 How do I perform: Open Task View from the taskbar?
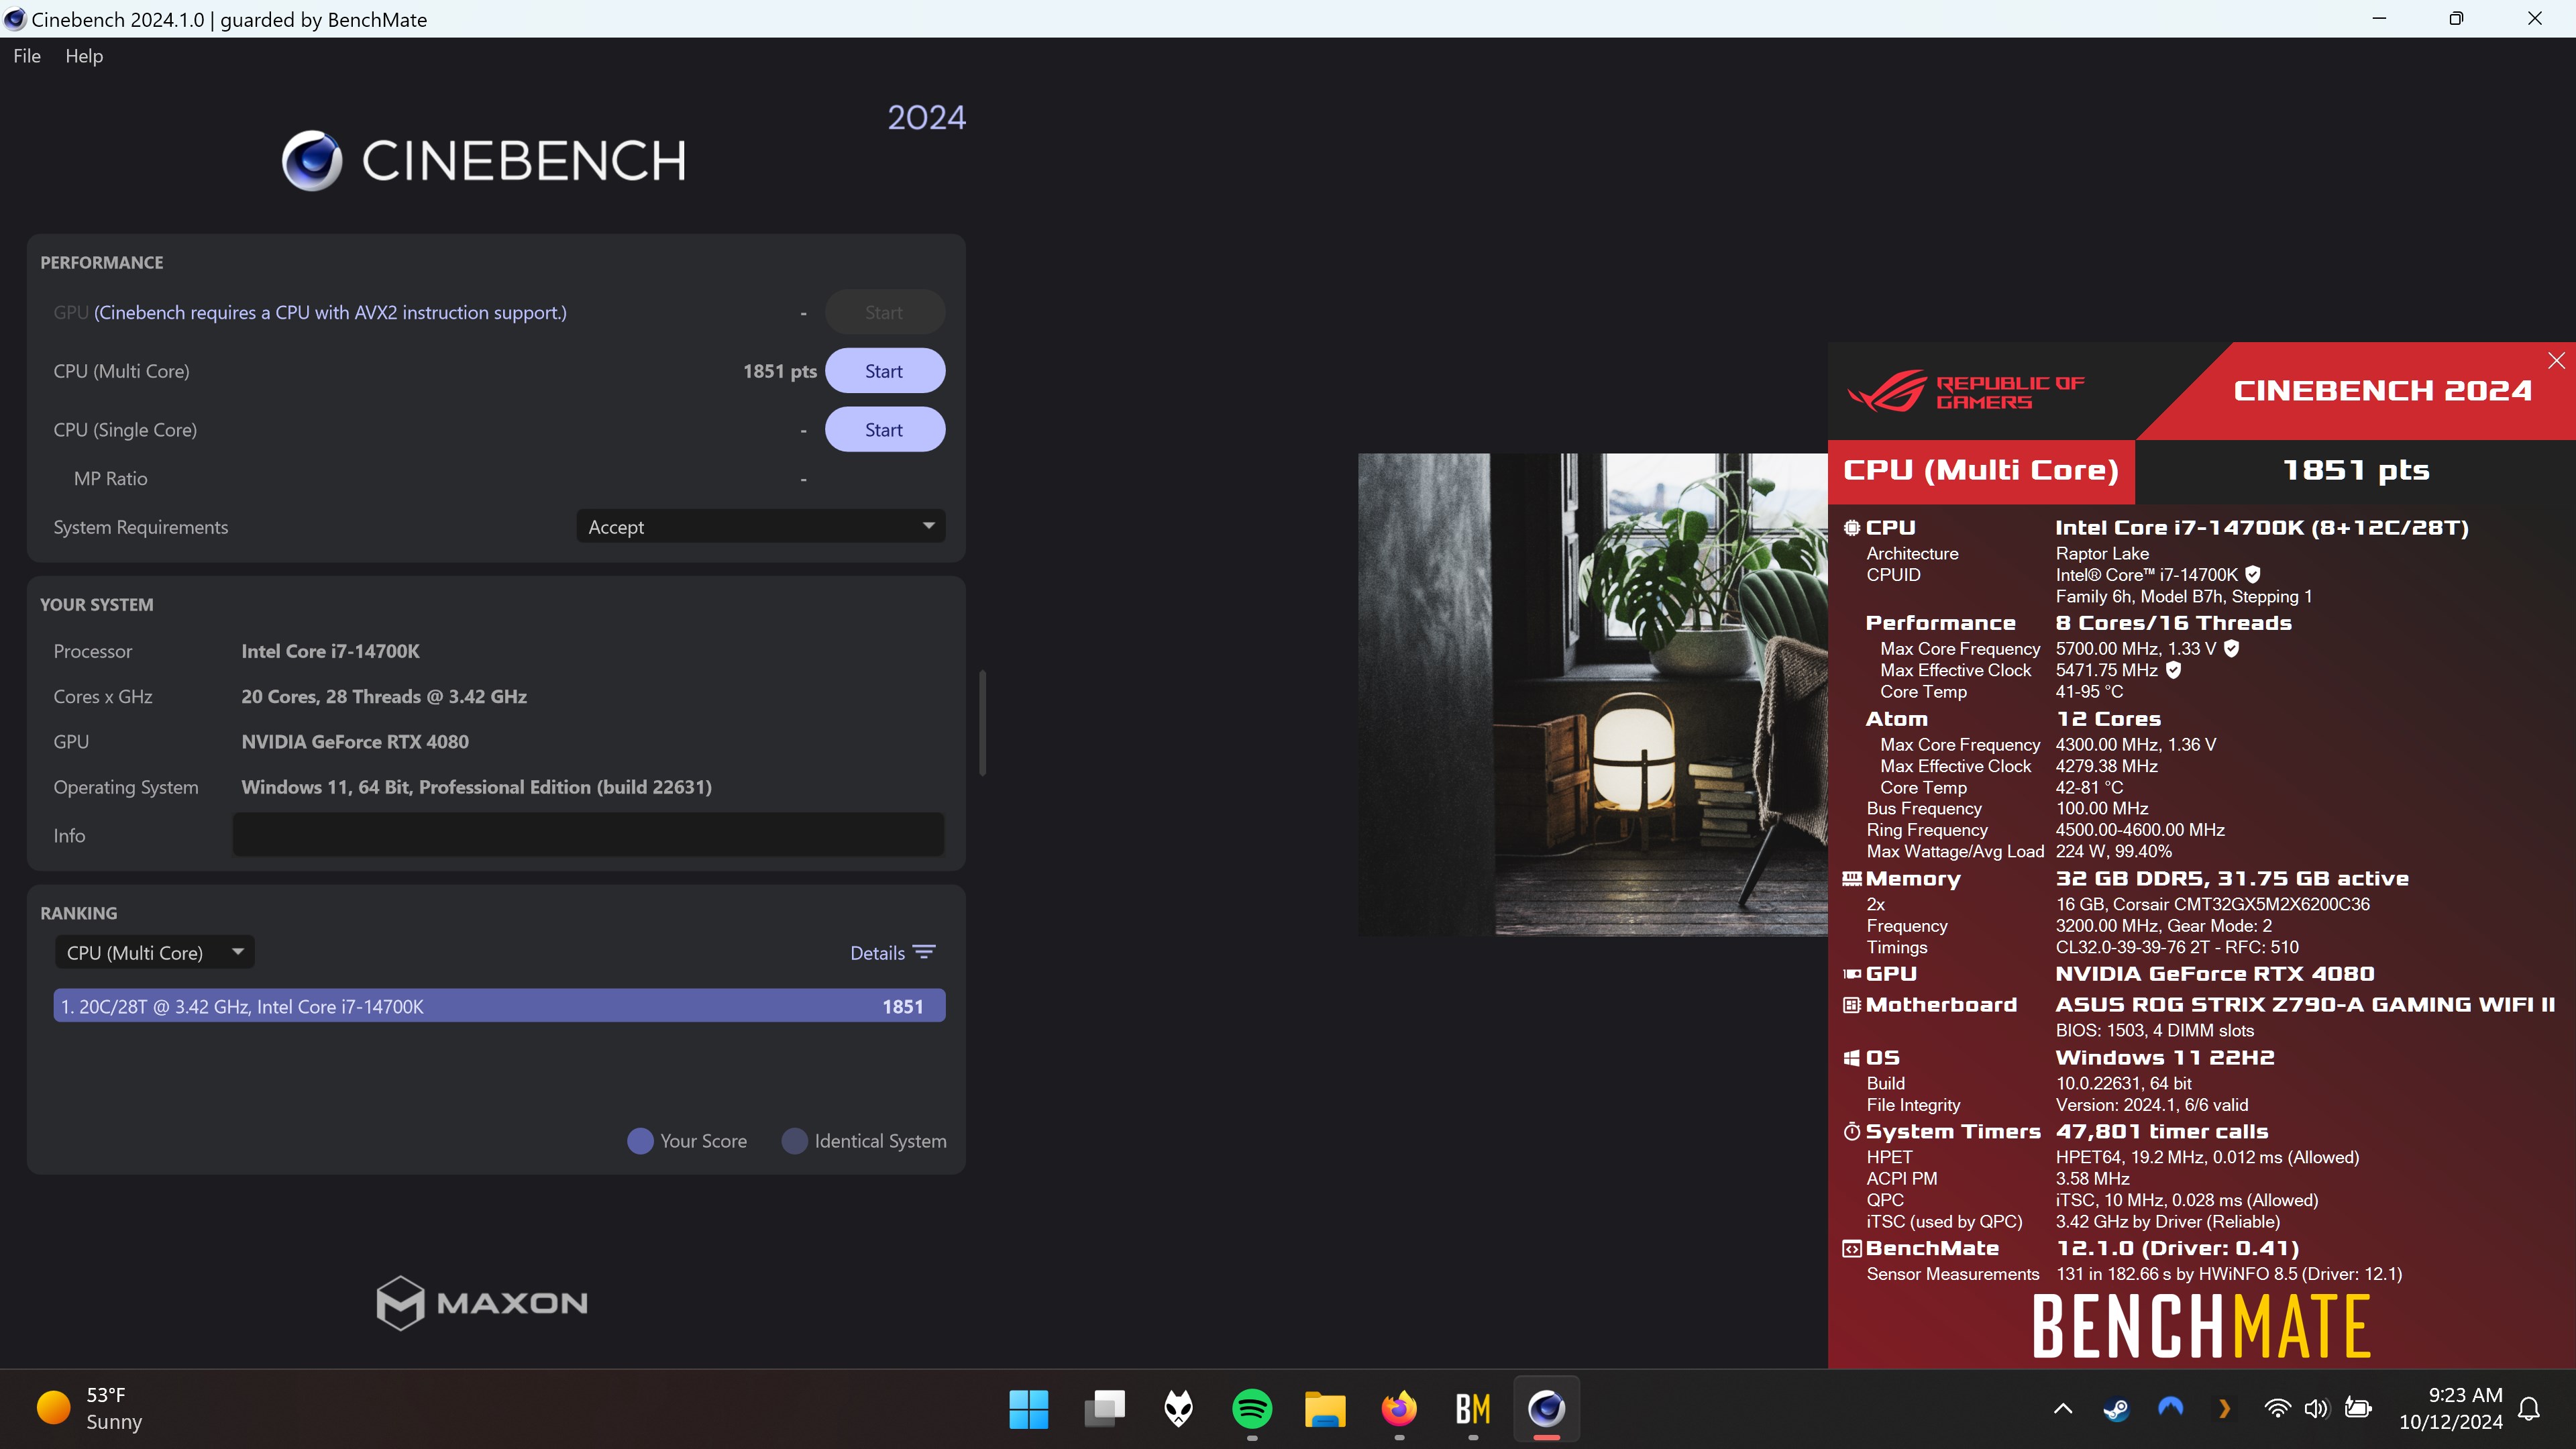pos(1104,1409)
